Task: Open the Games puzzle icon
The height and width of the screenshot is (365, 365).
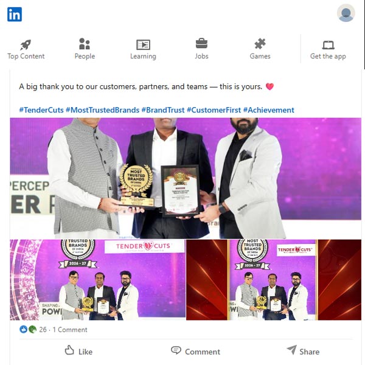Action: click(x=260, y=44)
